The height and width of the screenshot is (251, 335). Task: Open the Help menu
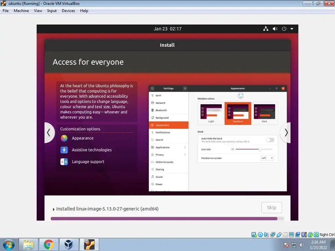coord(84,11)
